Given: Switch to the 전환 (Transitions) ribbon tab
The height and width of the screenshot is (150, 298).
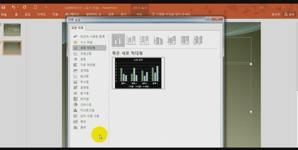Looking at the screenshot, I should click(55, 14).
